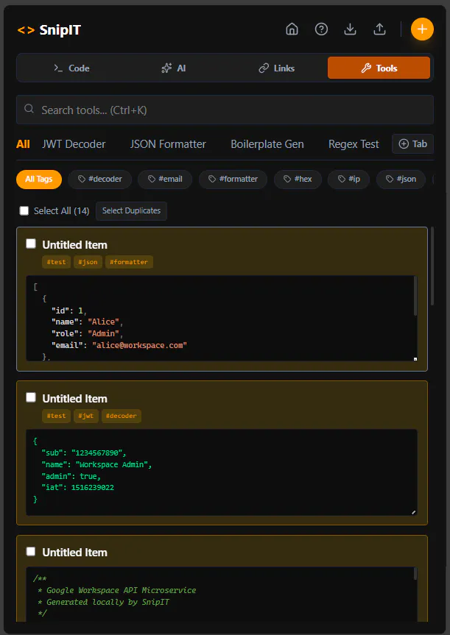Click the alice@workspace.com code text
The height and width of the screenshot is (635, 450).
pos(139,345)
